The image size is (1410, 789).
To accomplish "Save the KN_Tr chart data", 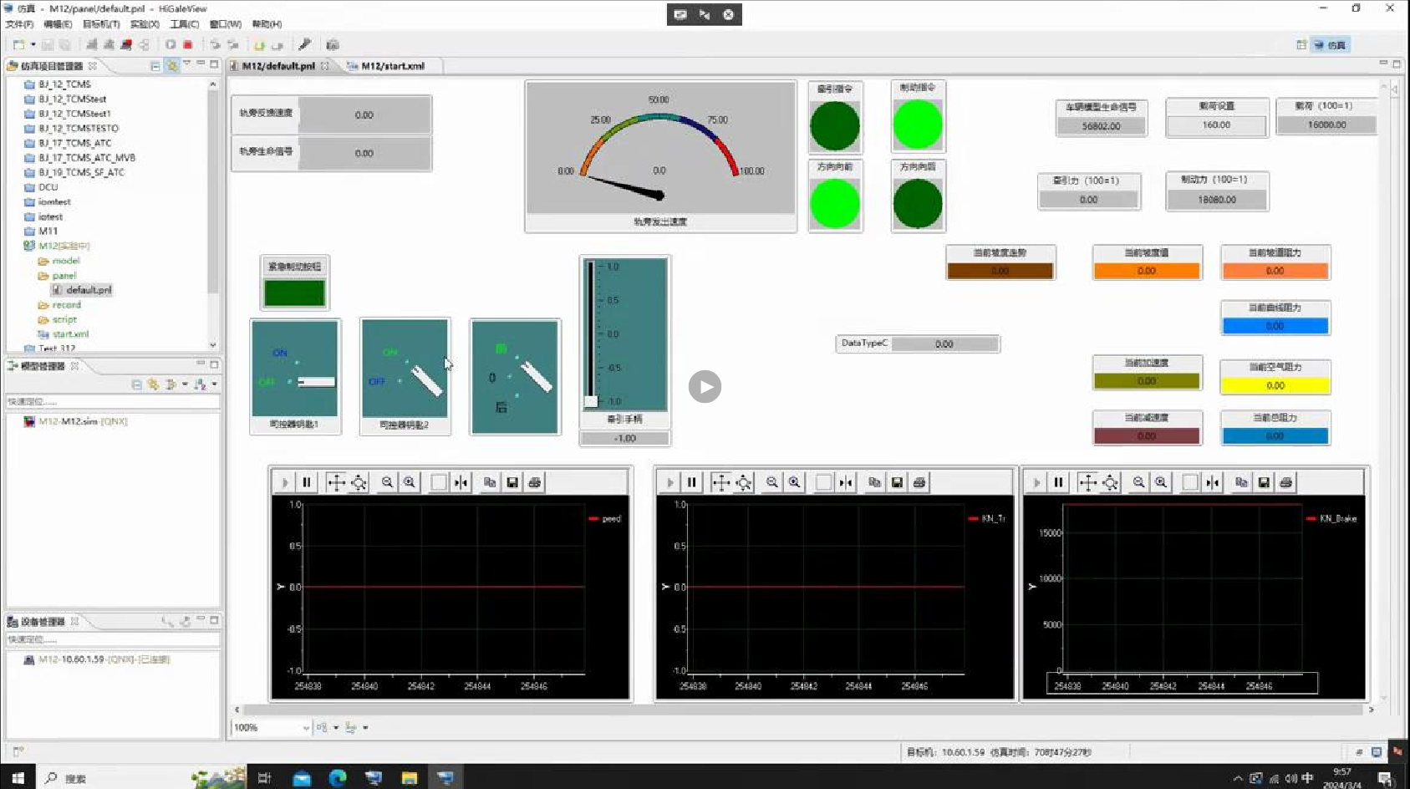I will pyautogui.click(x=897, y=482).
